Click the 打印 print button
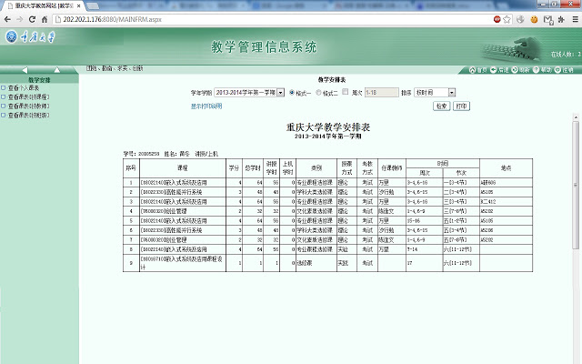Image resolution: width=582 pixels, height=364 pixels. coord(461,106)
